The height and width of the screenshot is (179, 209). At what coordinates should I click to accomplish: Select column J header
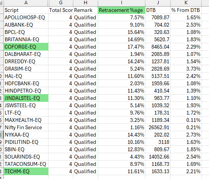pos(158,3)
